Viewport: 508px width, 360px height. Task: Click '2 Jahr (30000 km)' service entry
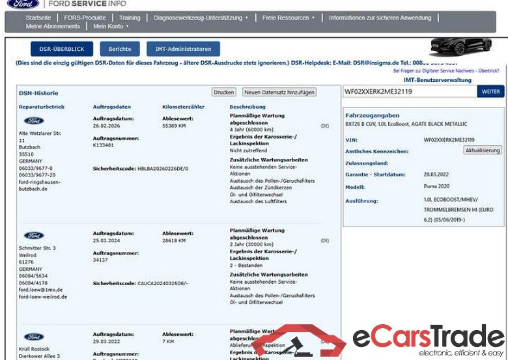[251, 244]
